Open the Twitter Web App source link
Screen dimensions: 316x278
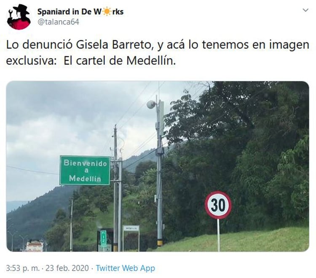coord(126,268)
